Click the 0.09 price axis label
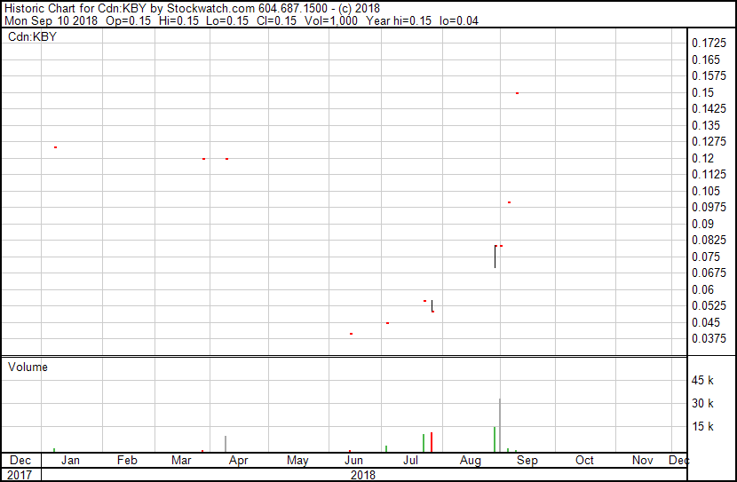 click(x=702, y=224)
